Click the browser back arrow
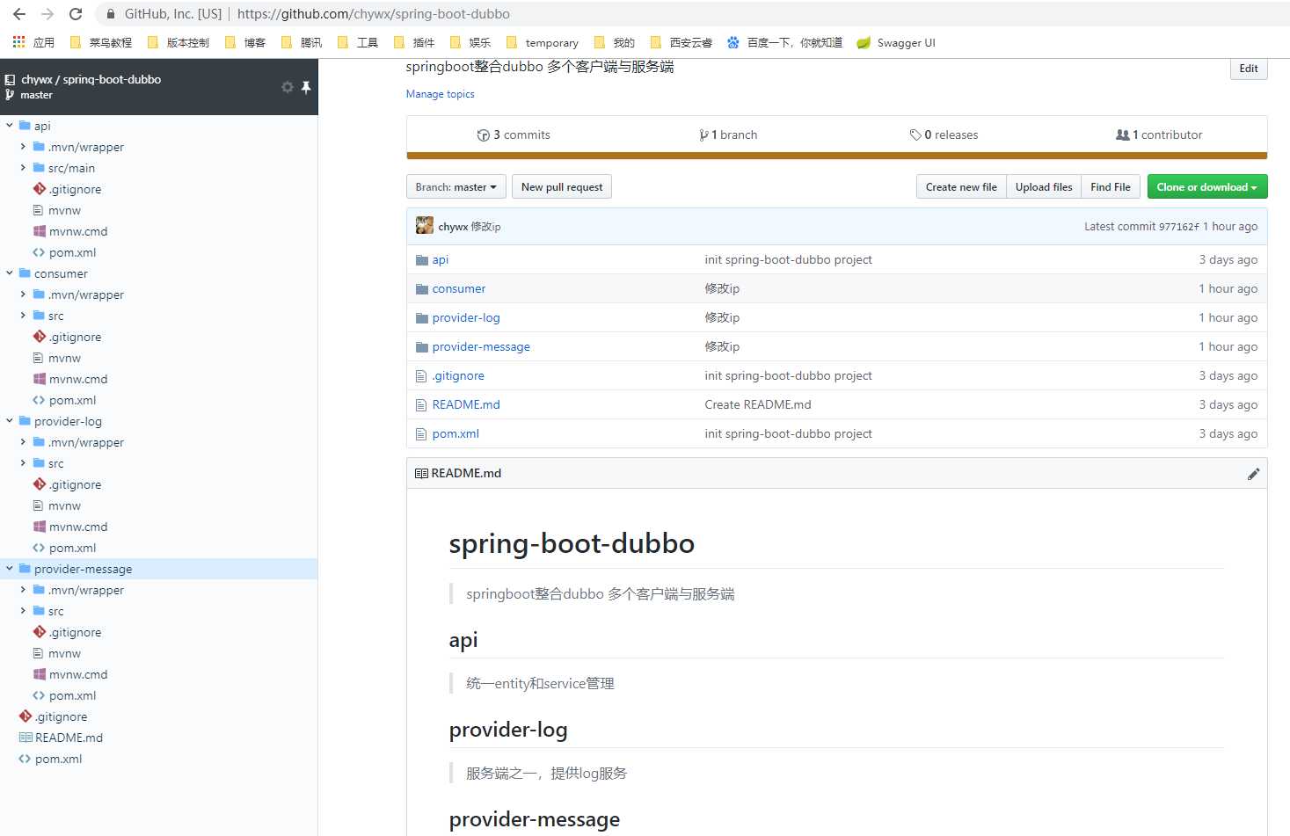 pos(19,14)
